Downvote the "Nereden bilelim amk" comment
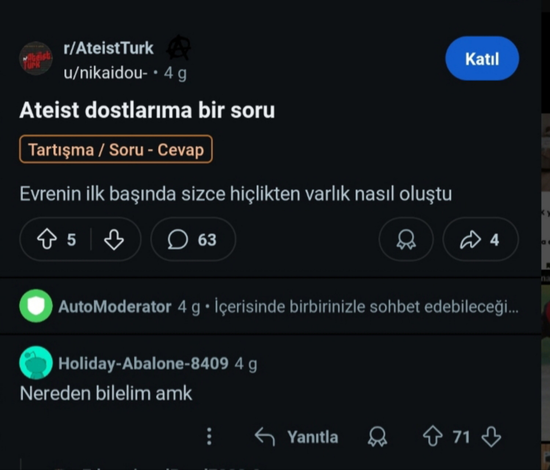 coord(491,436)
